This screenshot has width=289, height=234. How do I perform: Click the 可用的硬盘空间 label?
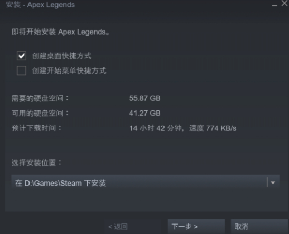(40, 113)
